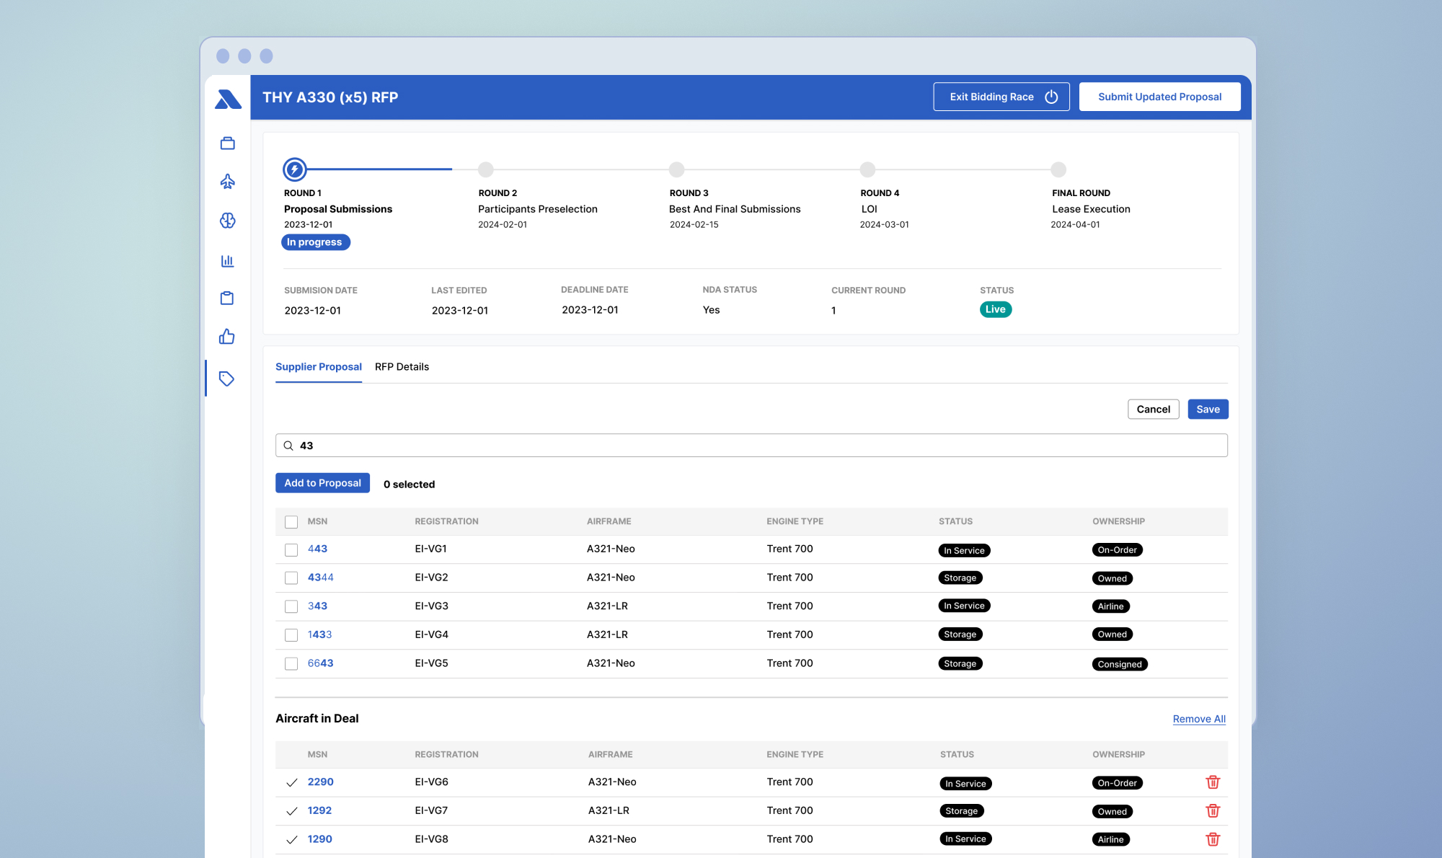Open MSN 343 link
The height and width of the screenshot is (858, 1442).
[317, 606]
